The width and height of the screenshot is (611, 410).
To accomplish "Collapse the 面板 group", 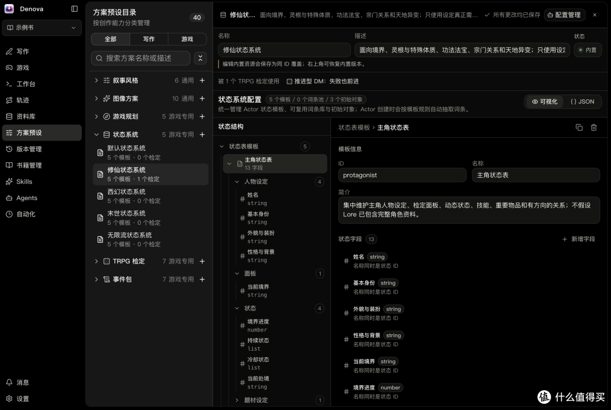I will (x=237, y=273).
